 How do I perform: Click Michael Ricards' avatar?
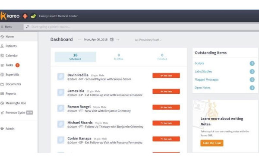60,124
